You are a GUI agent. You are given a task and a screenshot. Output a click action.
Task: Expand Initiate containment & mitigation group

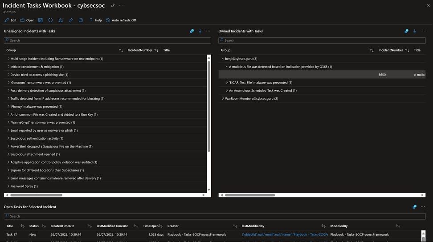click(x=8, y=66)
